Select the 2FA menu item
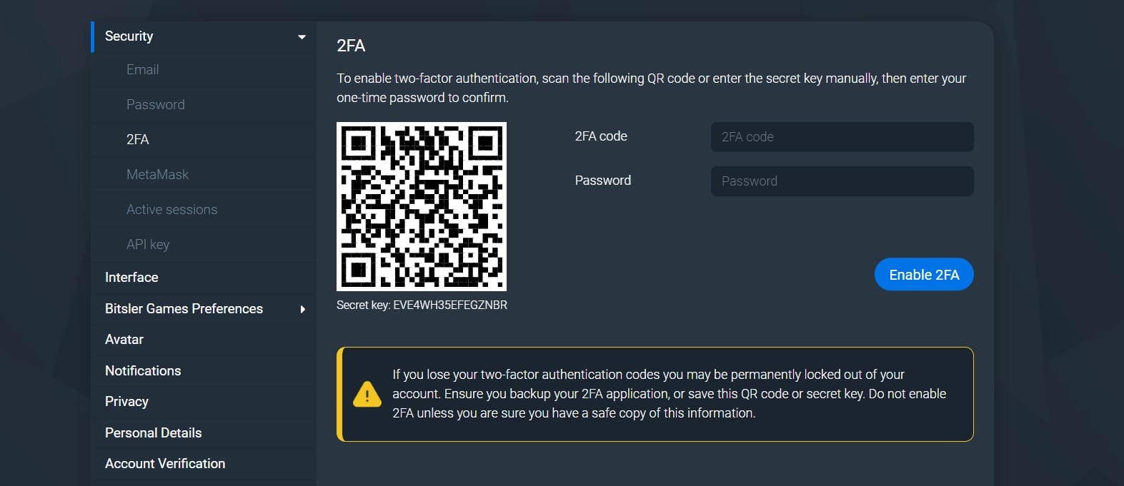The image size is (1124, 486). (137, 139)
